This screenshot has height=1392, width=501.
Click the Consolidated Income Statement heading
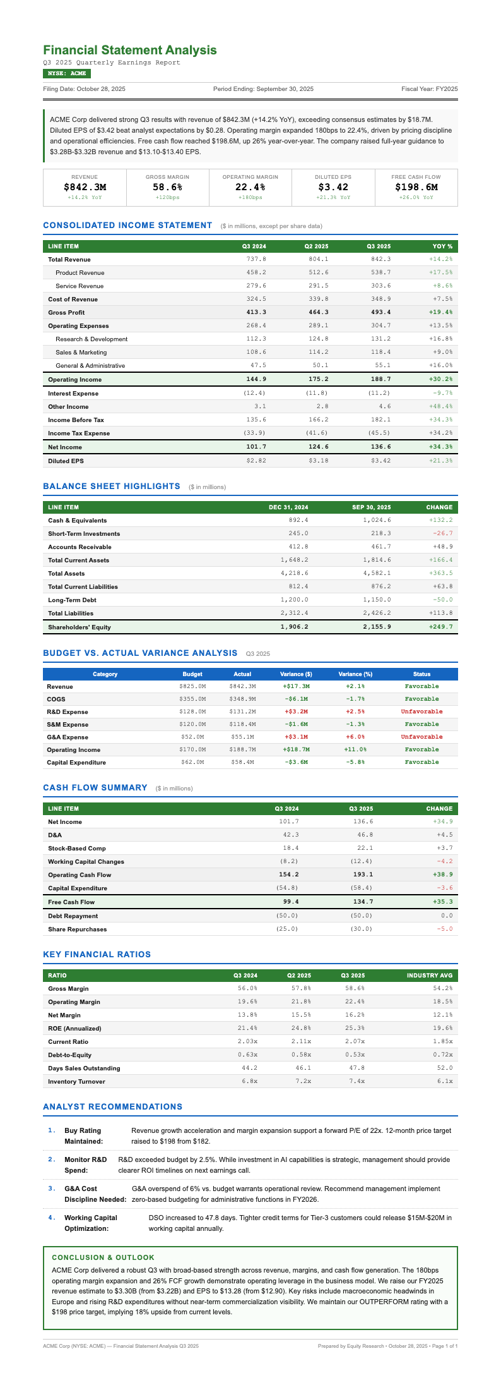coord(127,226)
